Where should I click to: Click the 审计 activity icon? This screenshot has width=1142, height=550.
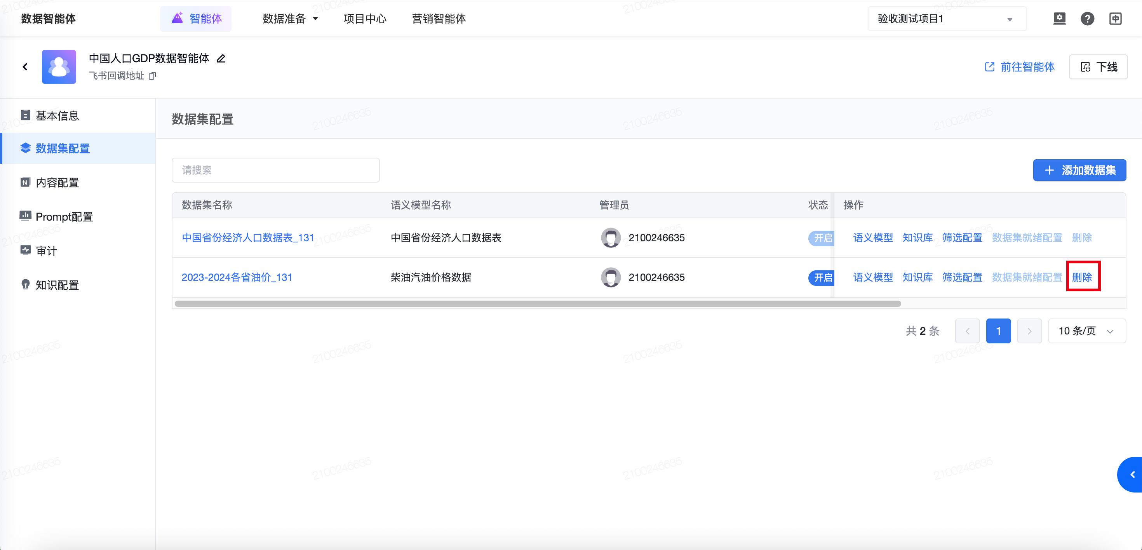coord(26,250)
